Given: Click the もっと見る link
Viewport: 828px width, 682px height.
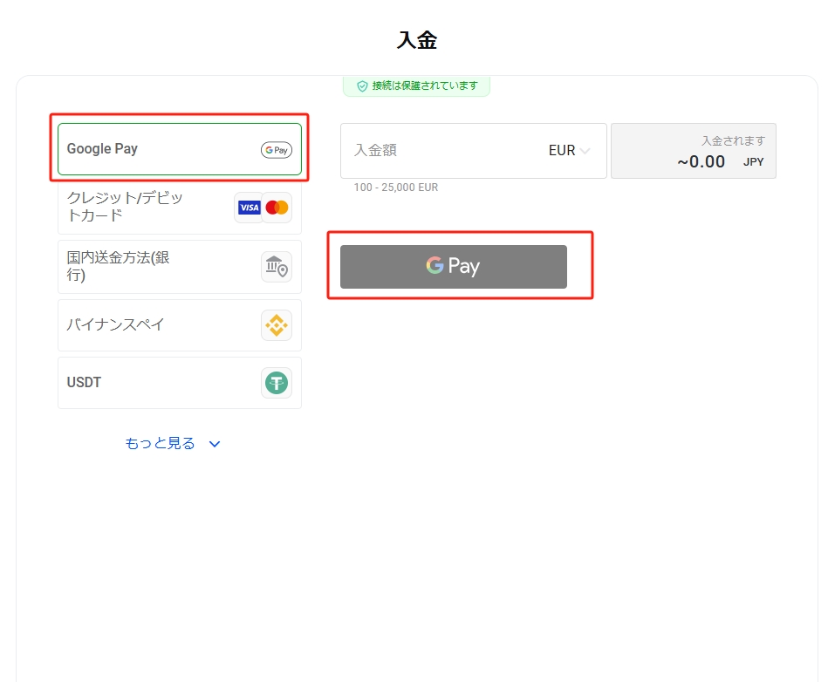Looking at the screenshot, I should click(161, 444).
